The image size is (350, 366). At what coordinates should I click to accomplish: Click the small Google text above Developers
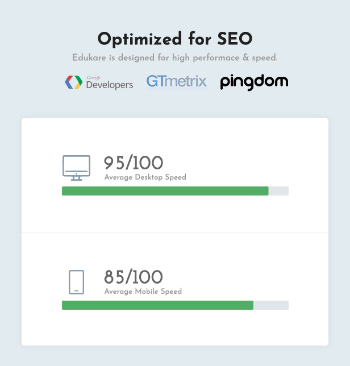(x=94, y=78)
